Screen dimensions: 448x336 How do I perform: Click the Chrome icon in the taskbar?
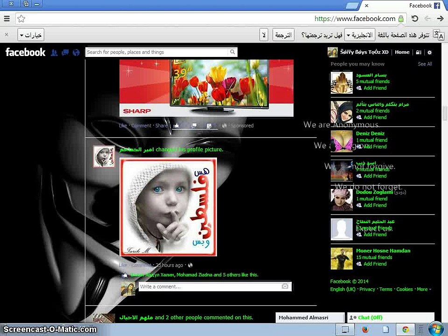[405, 329]
